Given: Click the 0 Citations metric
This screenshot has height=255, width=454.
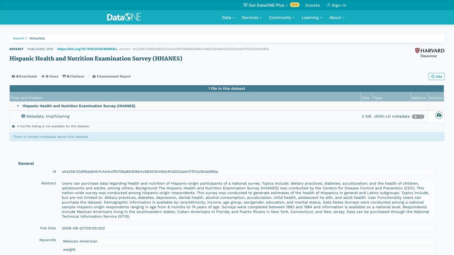Looking at the screenshot, I should click(x=73, y=76).
